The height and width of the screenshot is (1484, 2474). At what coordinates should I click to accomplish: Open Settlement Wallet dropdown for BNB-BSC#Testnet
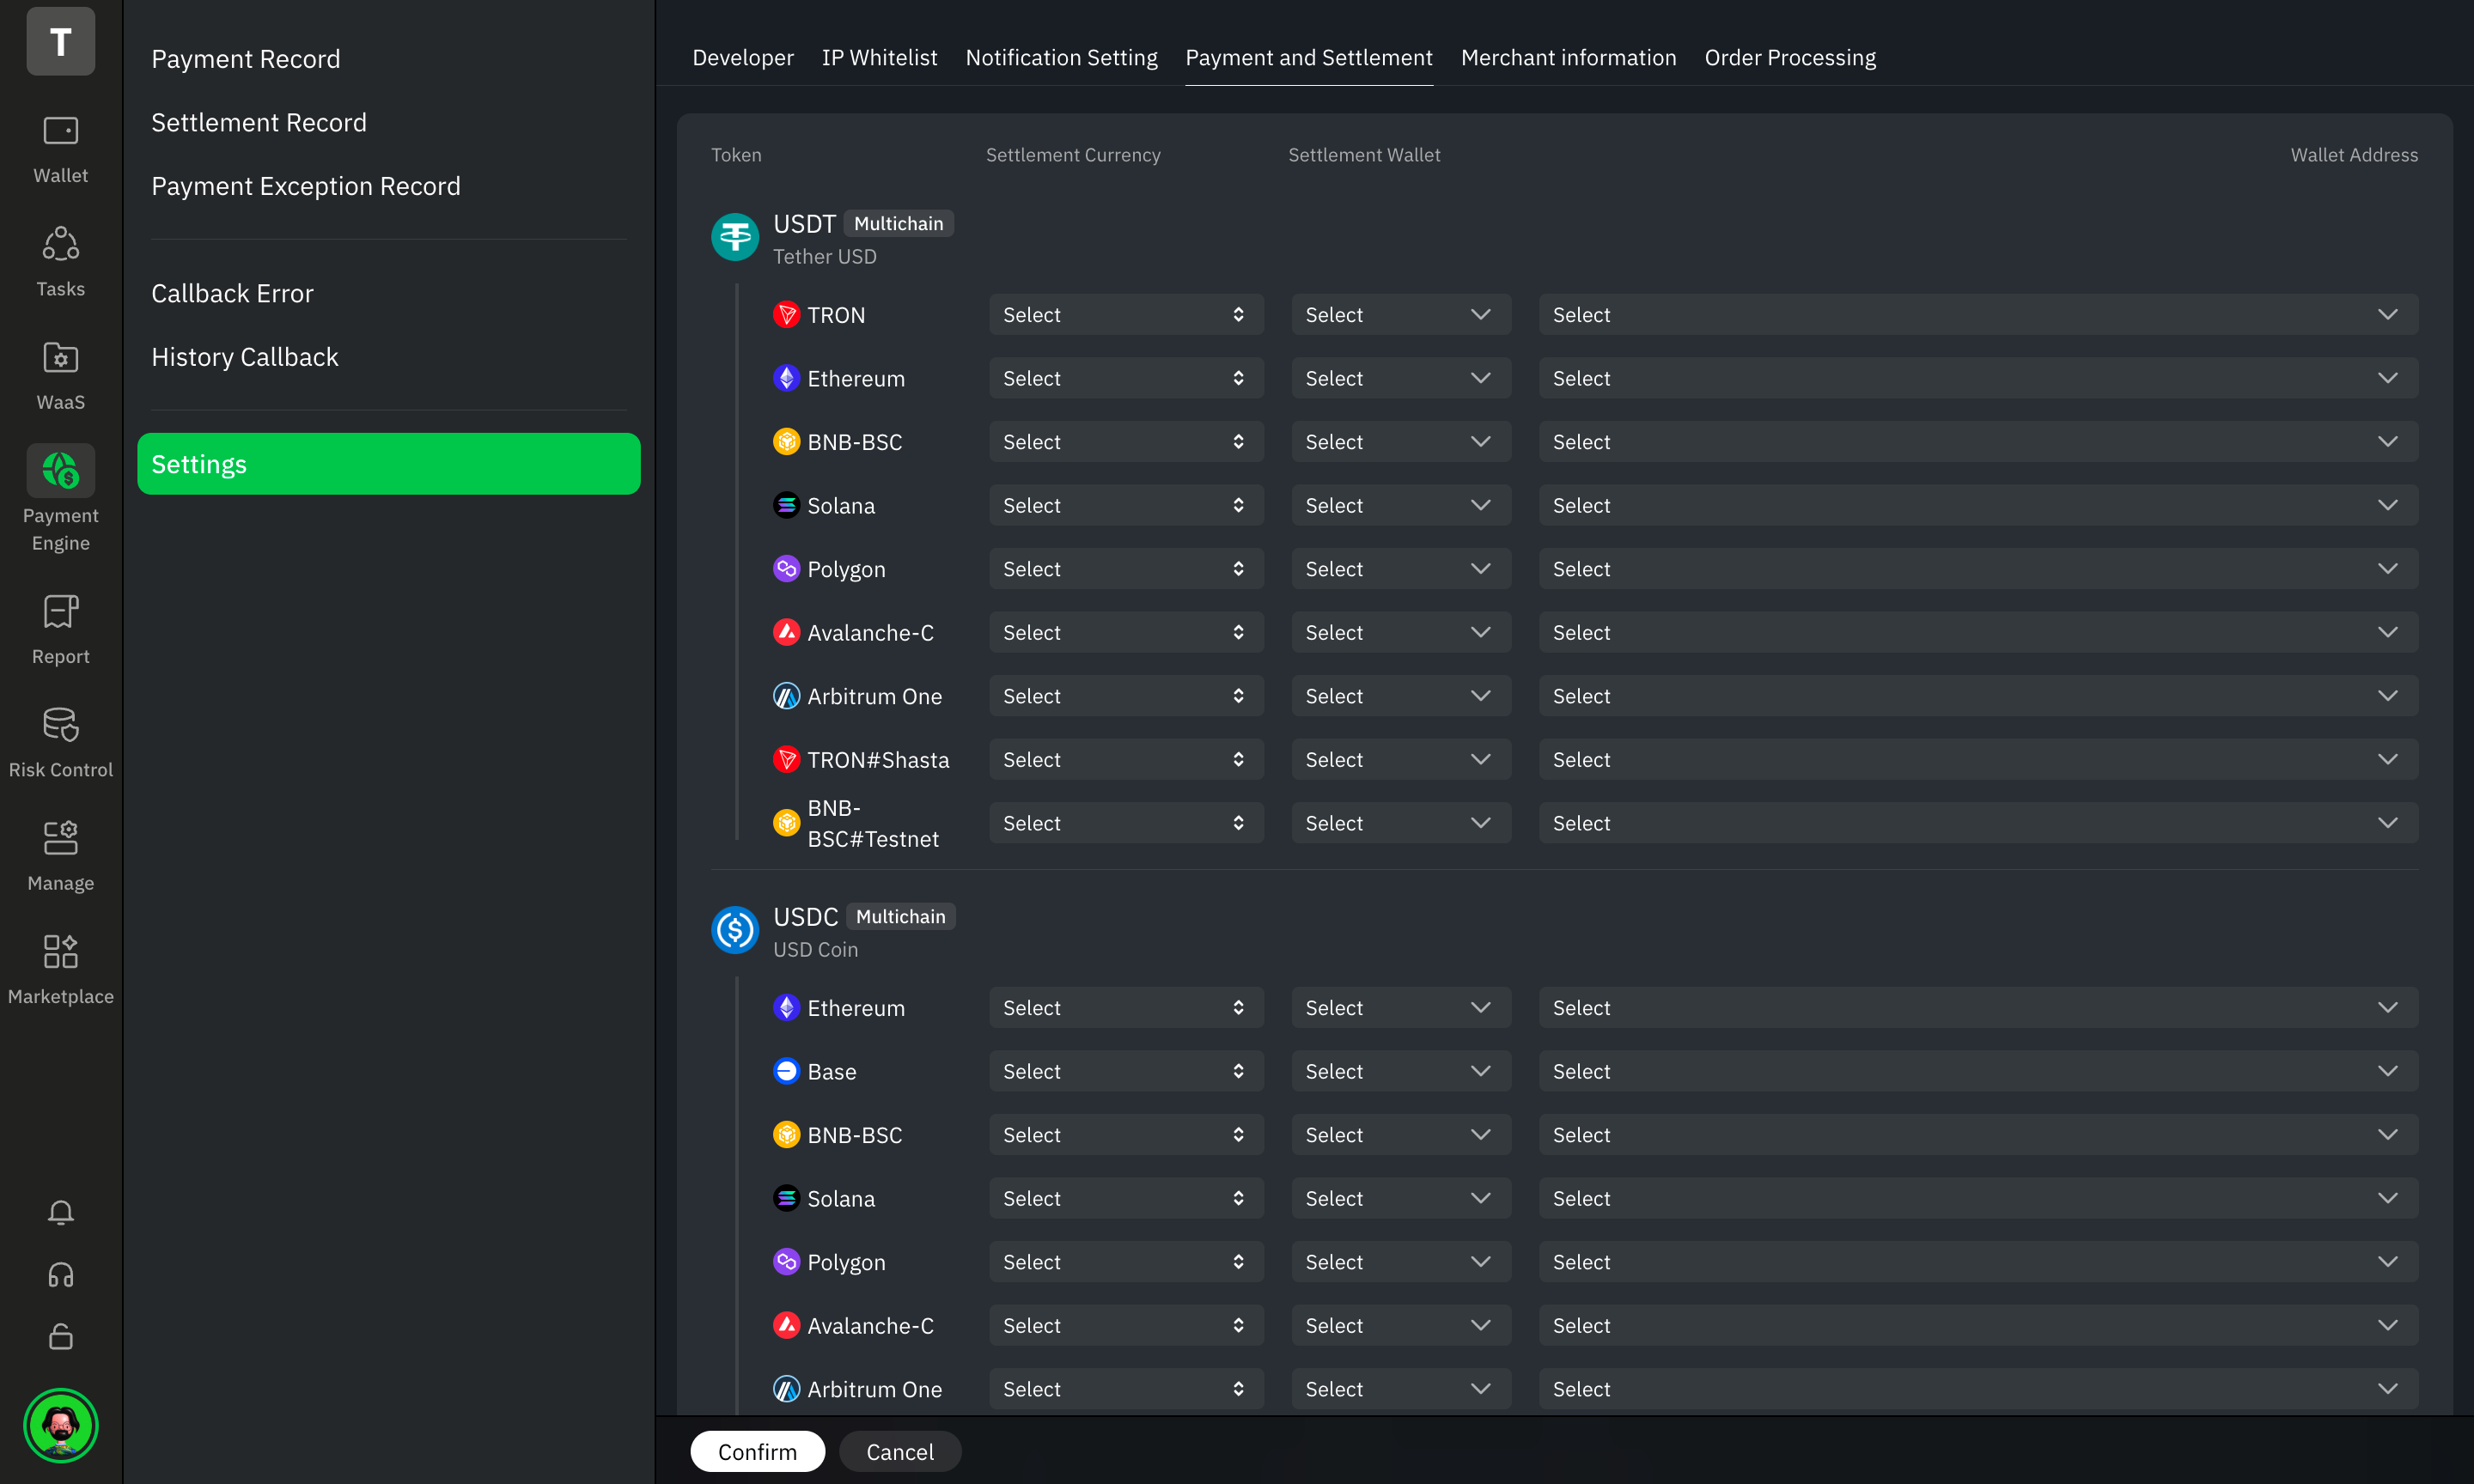point(1400,823)
